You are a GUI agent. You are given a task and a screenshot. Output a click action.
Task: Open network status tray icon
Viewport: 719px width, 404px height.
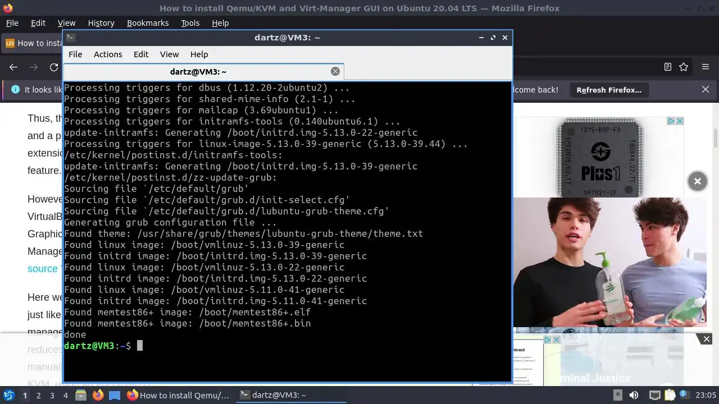tap(654, 395)
